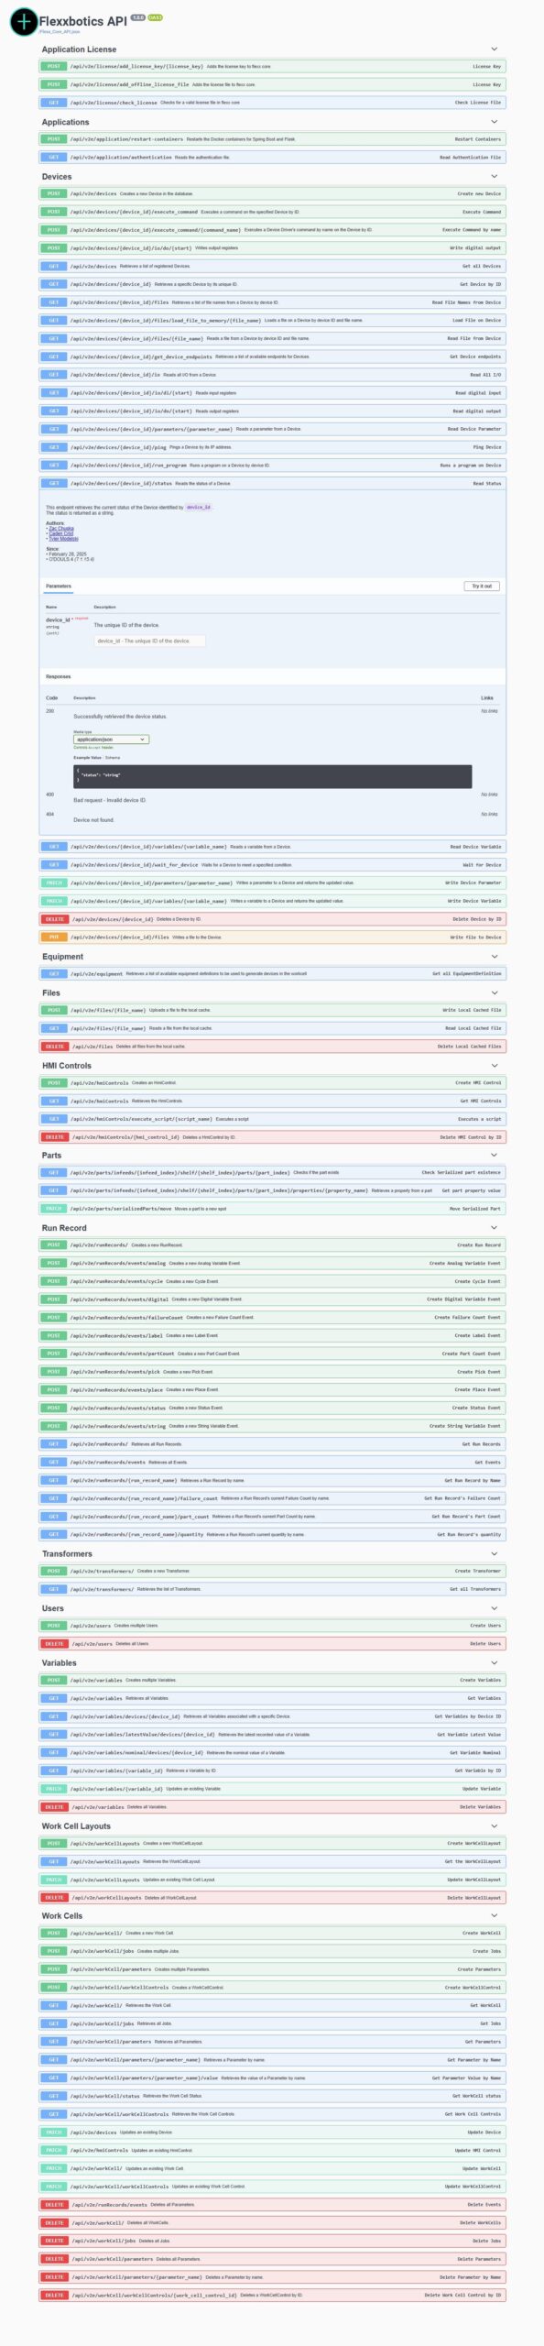Viewport: 544px width, 2346px height.
Task: Expand the Delete Work Cell Control by ID operation
Action: click(272, 2295)
